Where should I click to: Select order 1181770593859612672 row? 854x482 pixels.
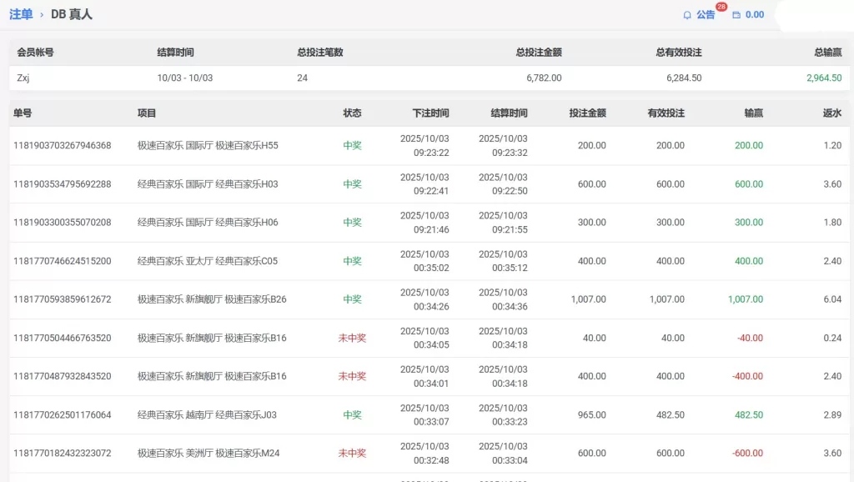63,299
